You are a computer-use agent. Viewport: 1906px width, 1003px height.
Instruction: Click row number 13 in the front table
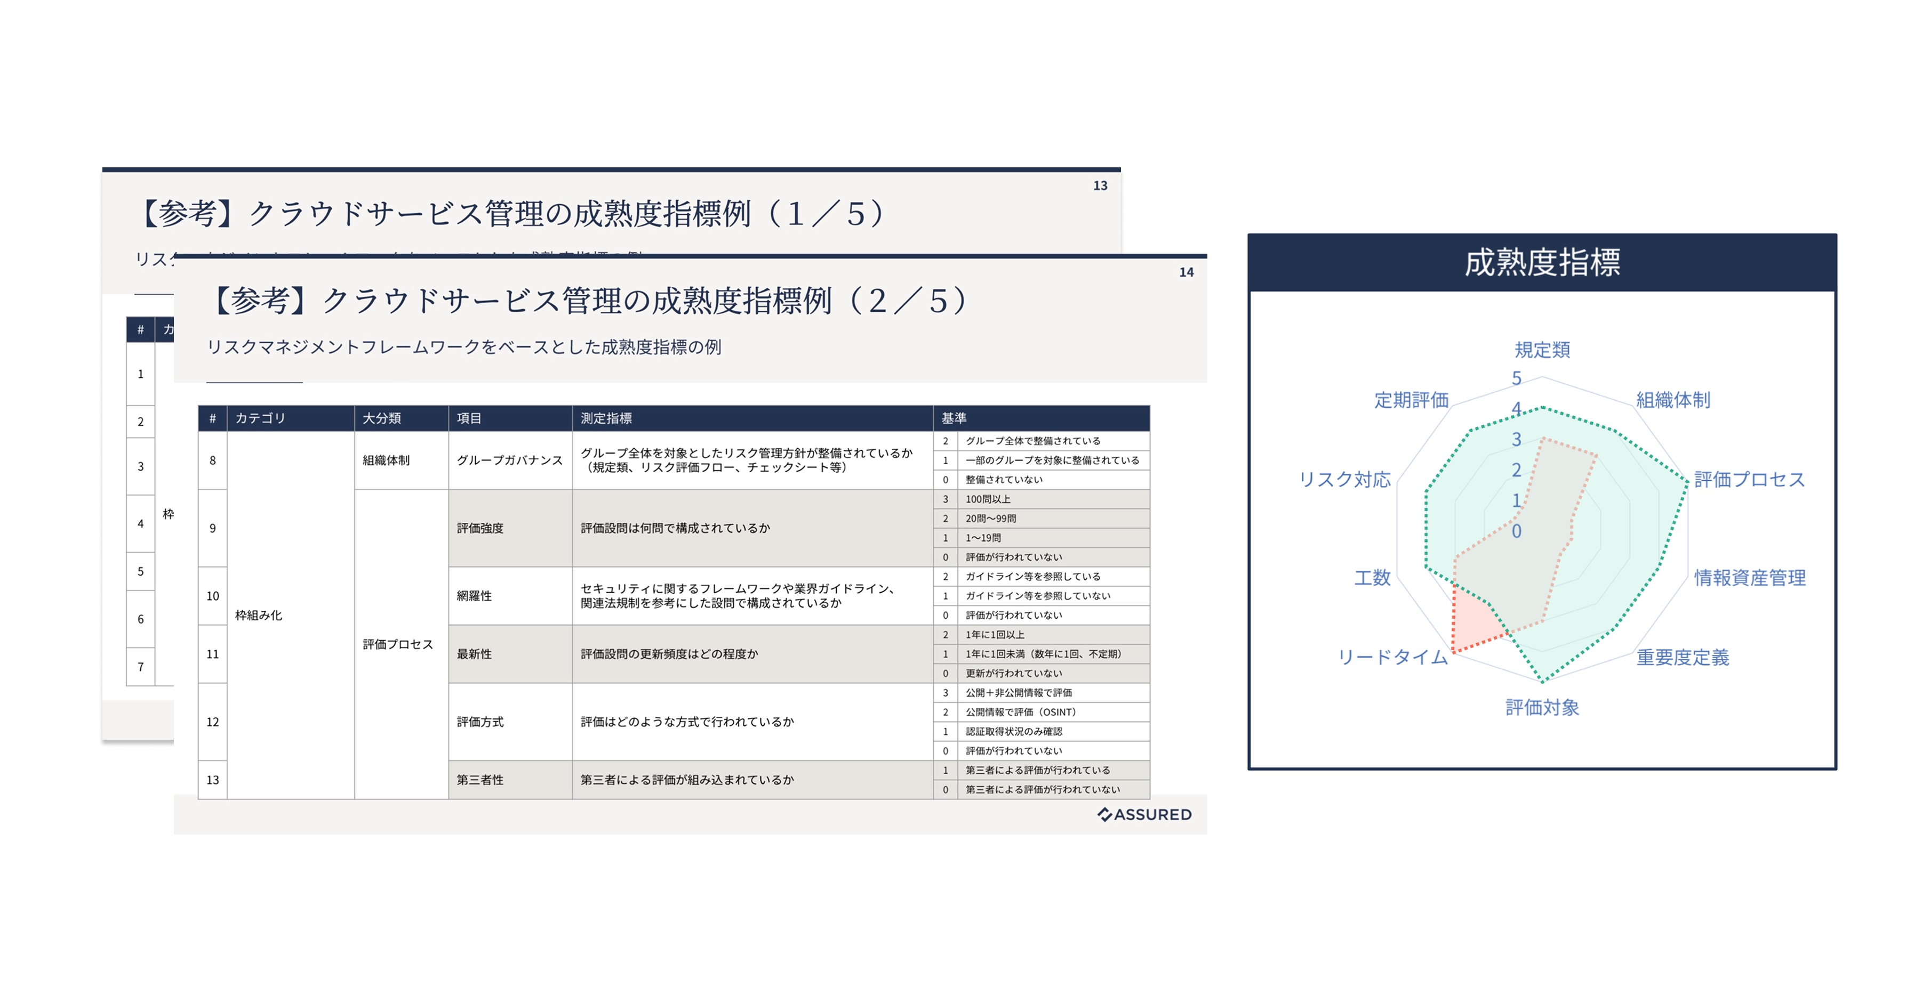tap(212, 780)
